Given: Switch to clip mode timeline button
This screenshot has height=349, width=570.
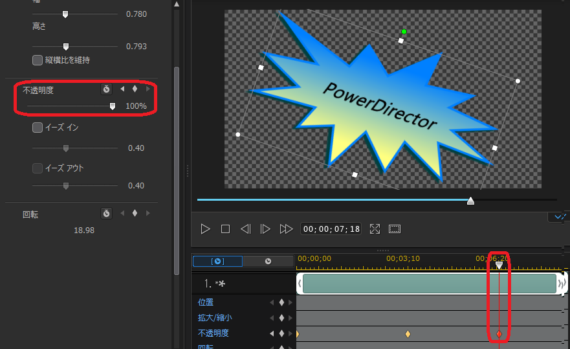Looking at the screenshot, I should click(218, 262).
